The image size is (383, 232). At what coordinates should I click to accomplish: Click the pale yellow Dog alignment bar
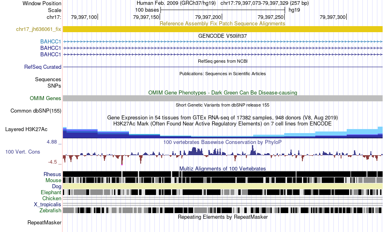tap(223, 187)
